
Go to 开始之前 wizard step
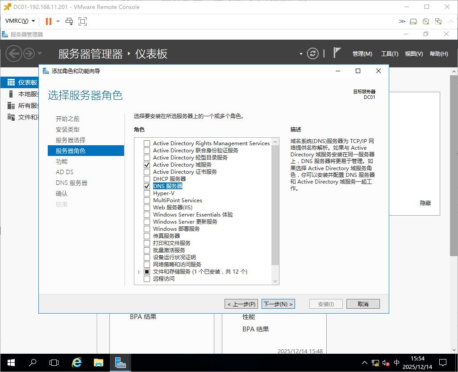(x=67, y=119)
